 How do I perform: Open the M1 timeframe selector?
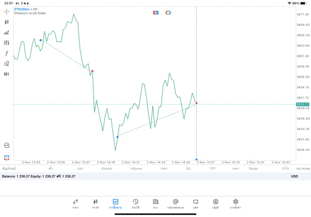(x=6, y=74)
